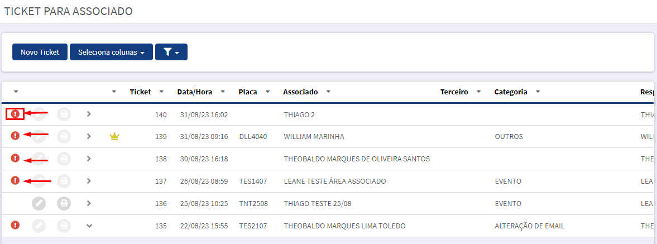Open the Associado column header arrow
Screen dimensions: 657x244
coord(328,92)
